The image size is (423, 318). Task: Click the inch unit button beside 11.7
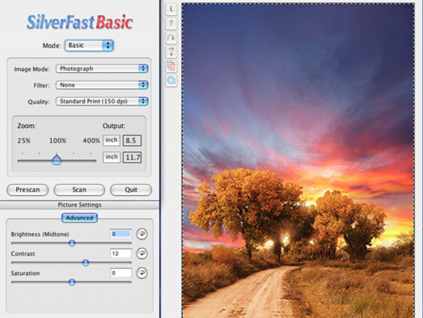[x=112, y=157]
